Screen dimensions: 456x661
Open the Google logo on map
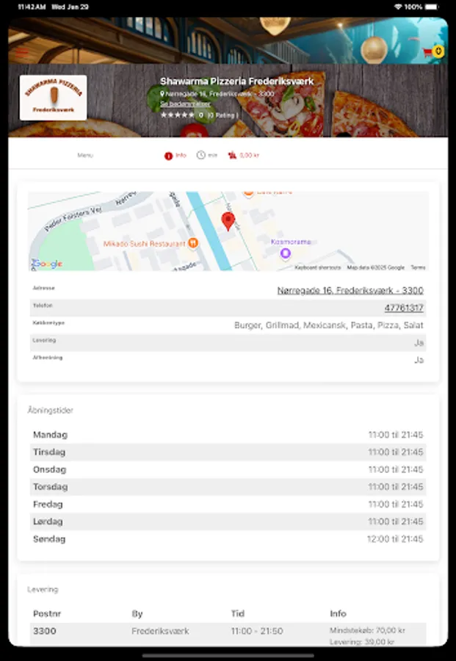(47, 264)
